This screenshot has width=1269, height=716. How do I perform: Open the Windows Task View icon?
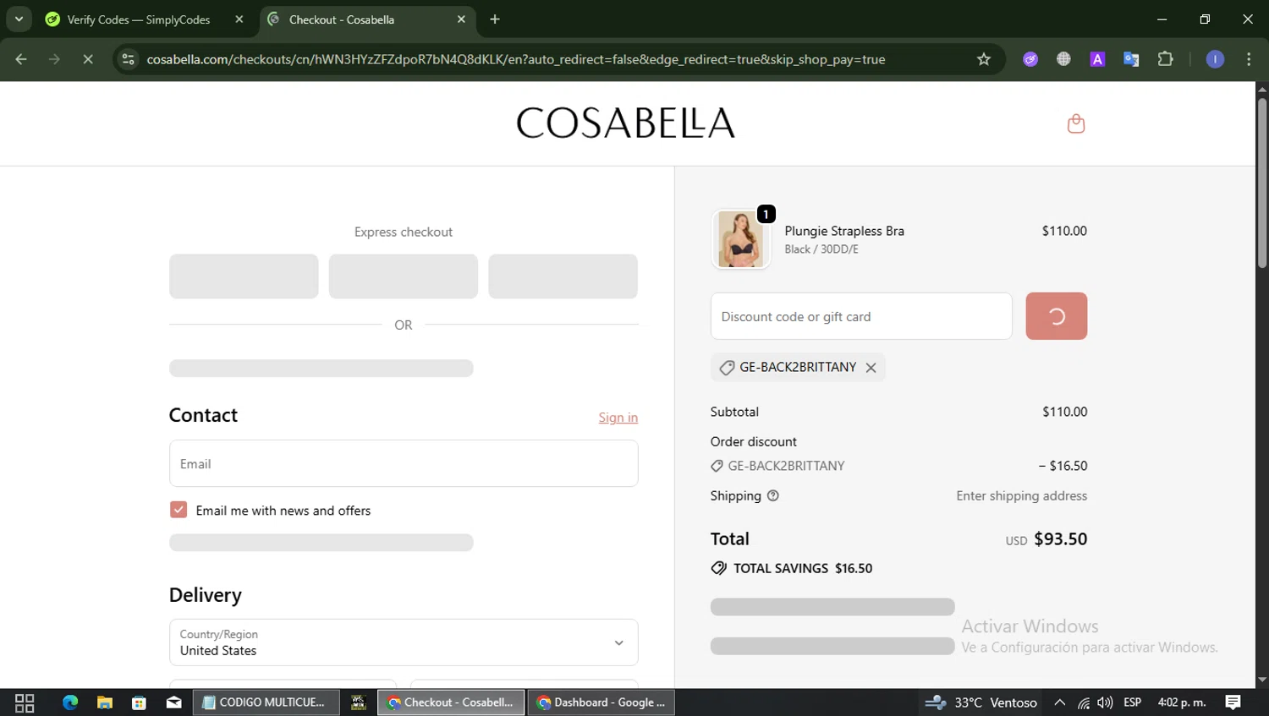point(25,702)
